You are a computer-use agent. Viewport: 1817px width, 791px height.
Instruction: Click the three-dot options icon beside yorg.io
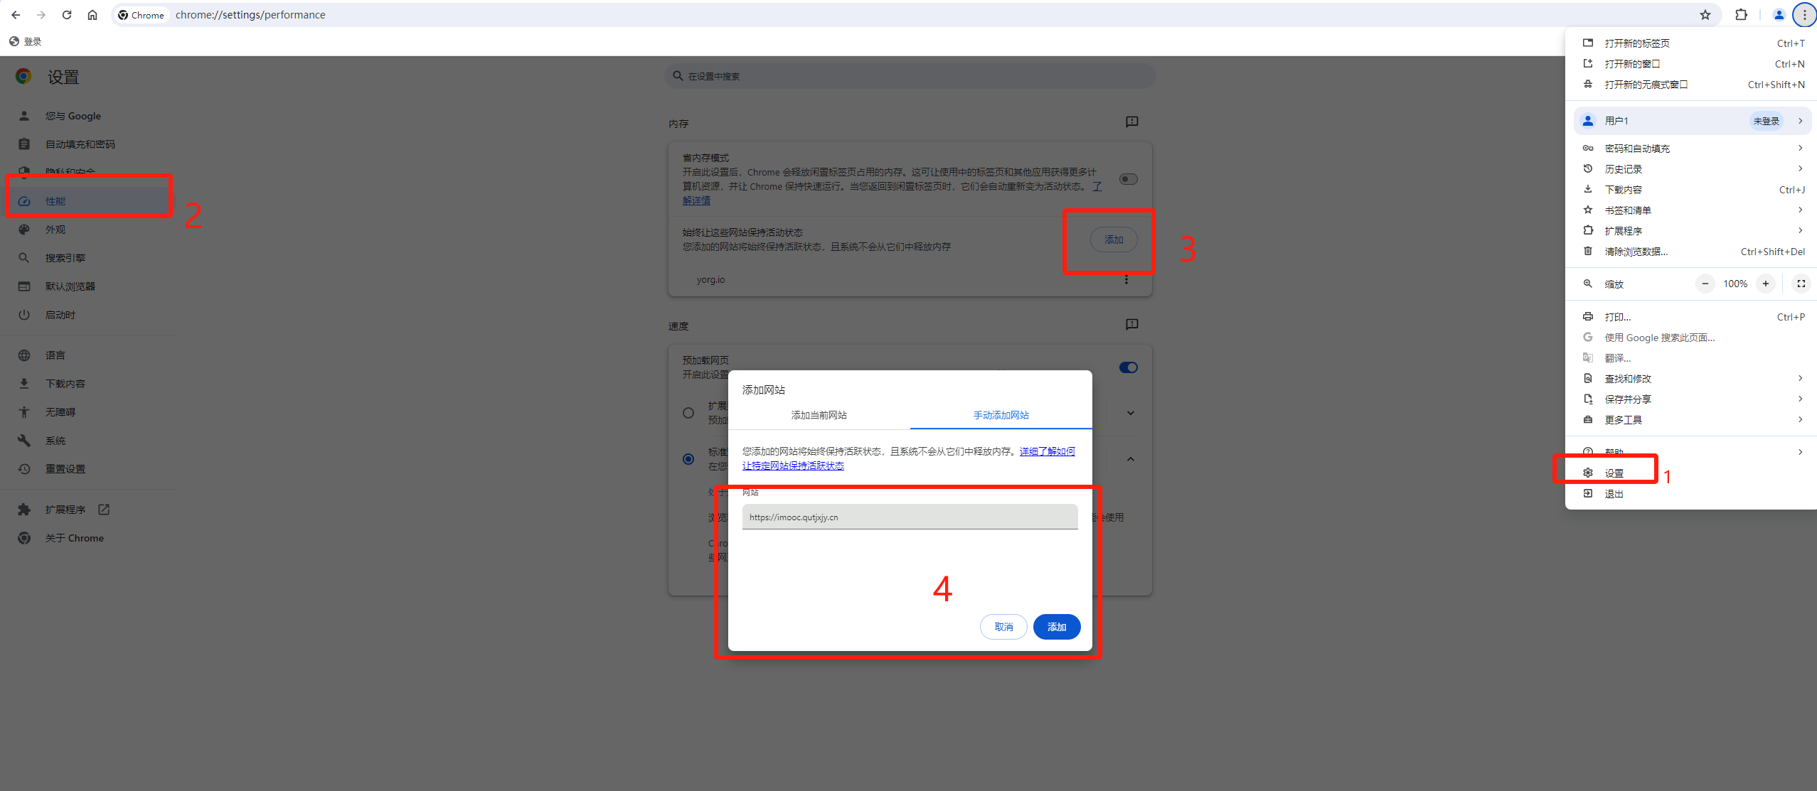tap(1126, 280)
